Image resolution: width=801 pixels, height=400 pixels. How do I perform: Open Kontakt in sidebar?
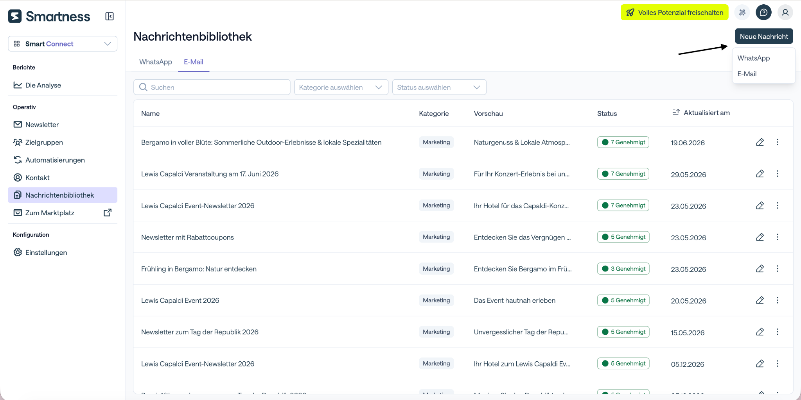coord(63,177)
